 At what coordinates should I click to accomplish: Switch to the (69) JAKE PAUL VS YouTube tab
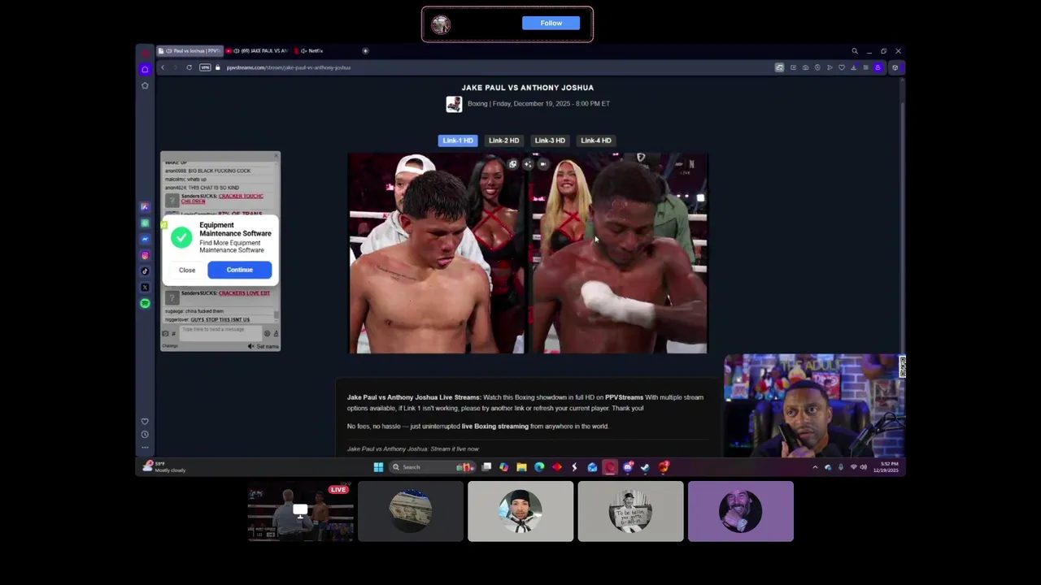tap(257, 51)
